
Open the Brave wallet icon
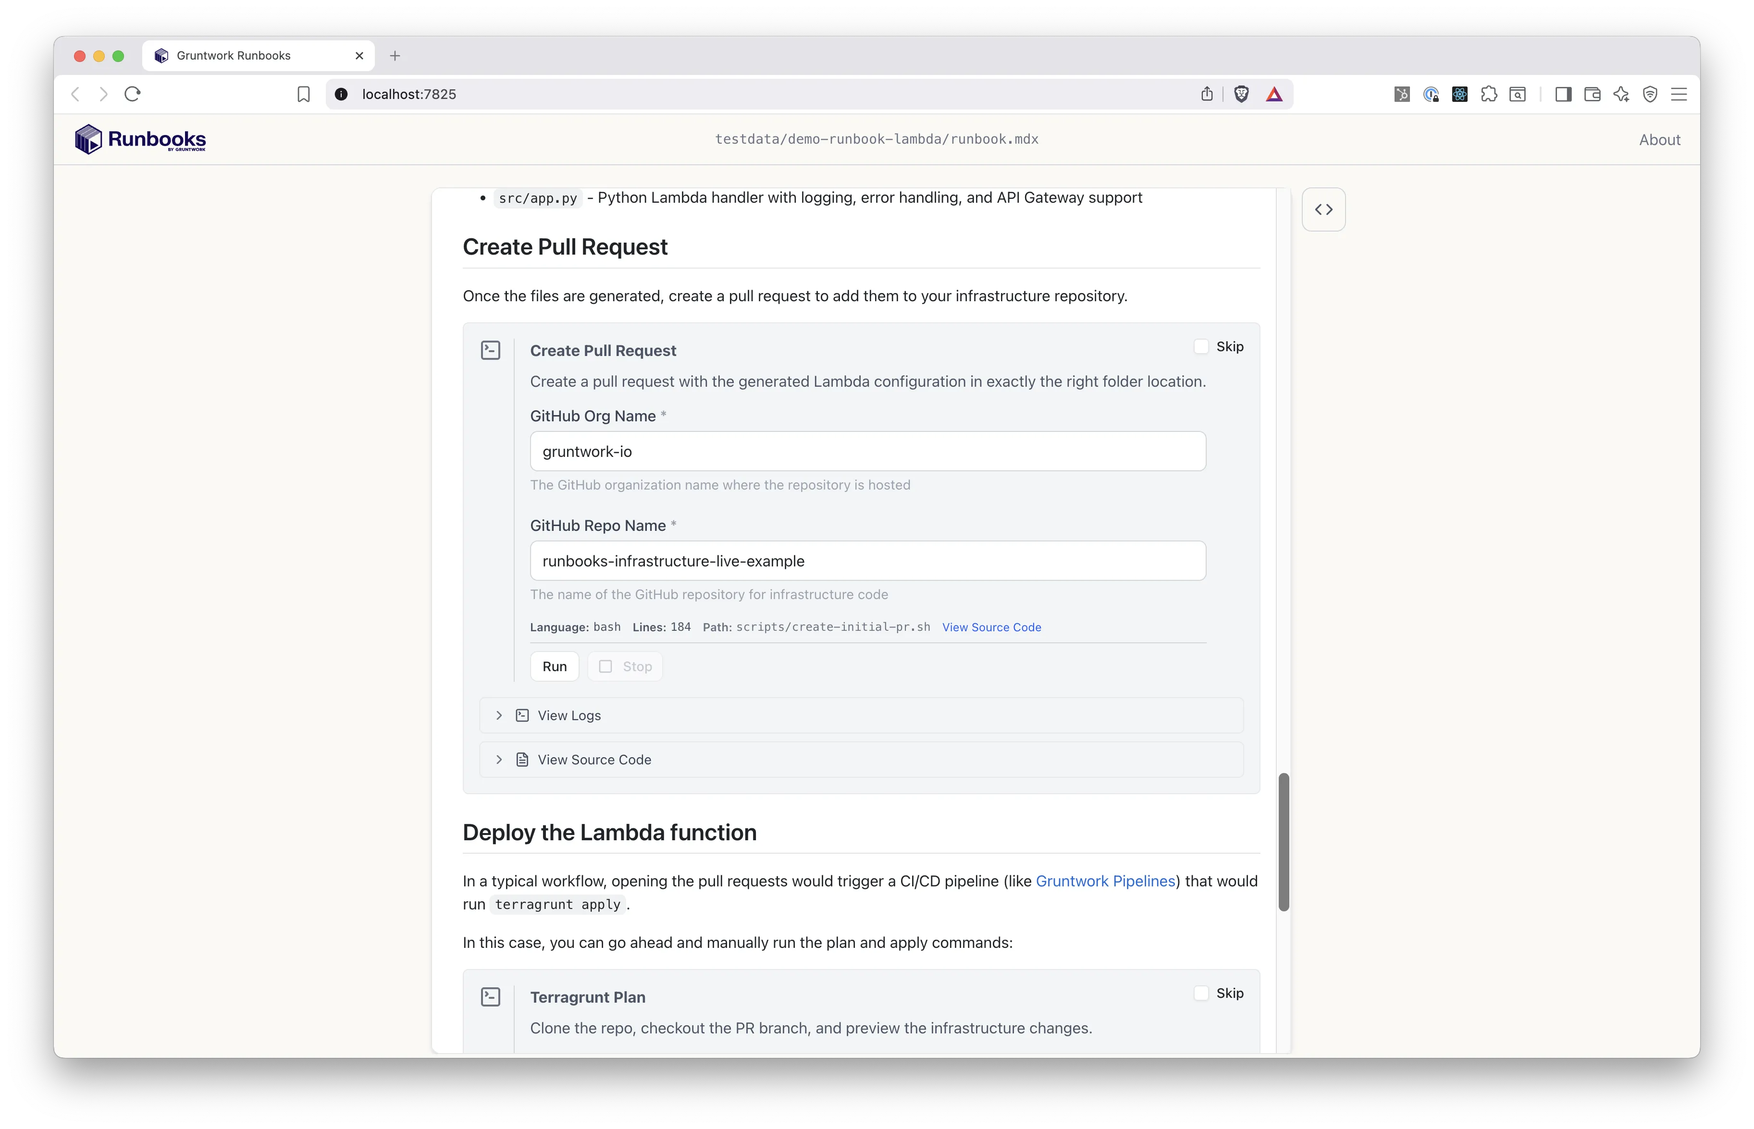(1592, 95)
